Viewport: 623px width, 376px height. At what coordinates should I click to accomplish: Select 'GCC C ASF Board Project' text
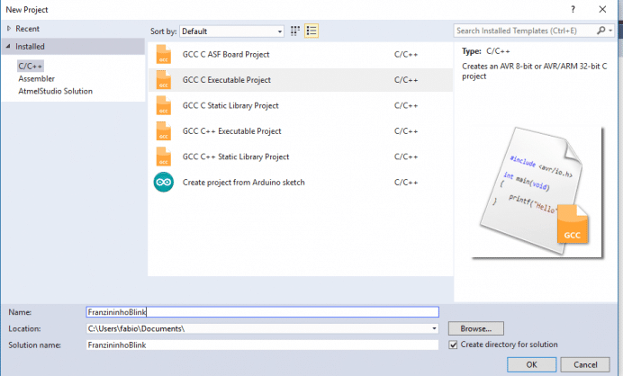(x=226, y=54)
